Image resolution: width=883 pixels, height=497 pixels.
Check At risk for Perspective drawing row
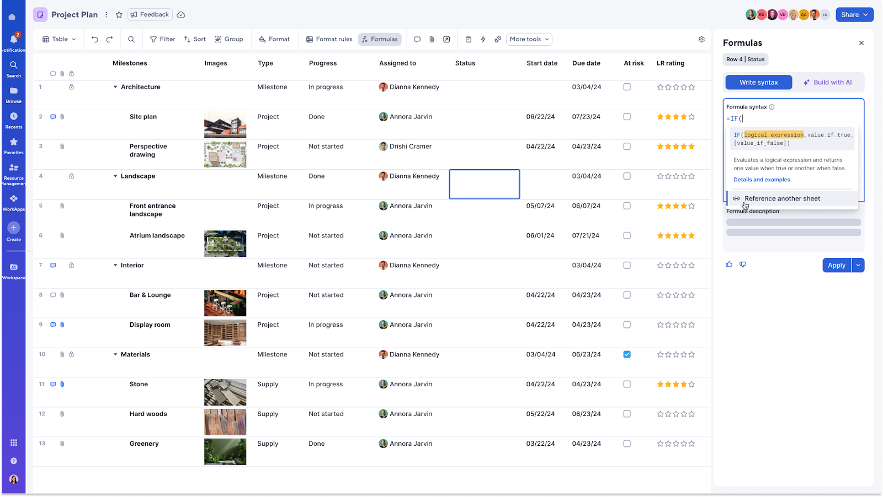point(627,147)
